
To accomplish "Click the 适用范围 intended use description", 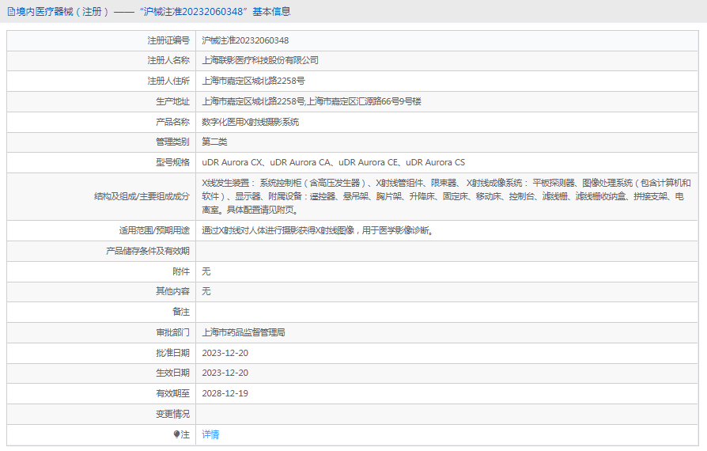I will click(x=318, y=230).
